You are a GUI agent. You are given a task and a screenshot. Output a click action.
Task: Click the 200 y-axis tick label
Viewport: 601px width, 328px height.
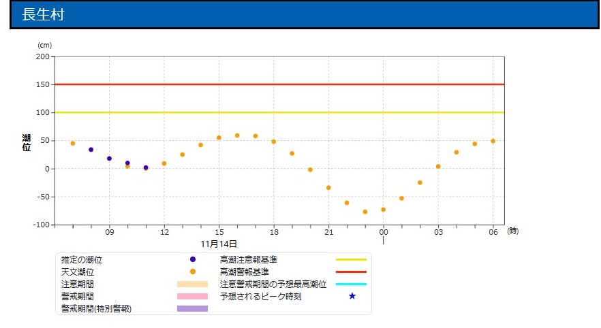pos(43,56)
